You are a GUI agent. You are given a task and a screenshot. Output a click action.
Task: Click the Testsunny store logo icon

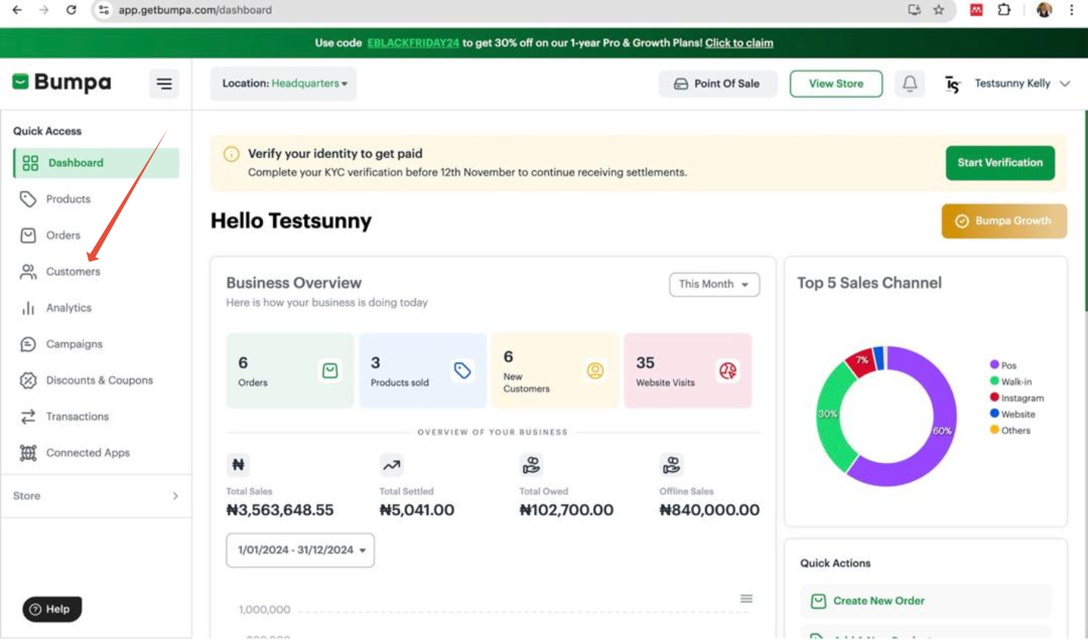[953, 84]
